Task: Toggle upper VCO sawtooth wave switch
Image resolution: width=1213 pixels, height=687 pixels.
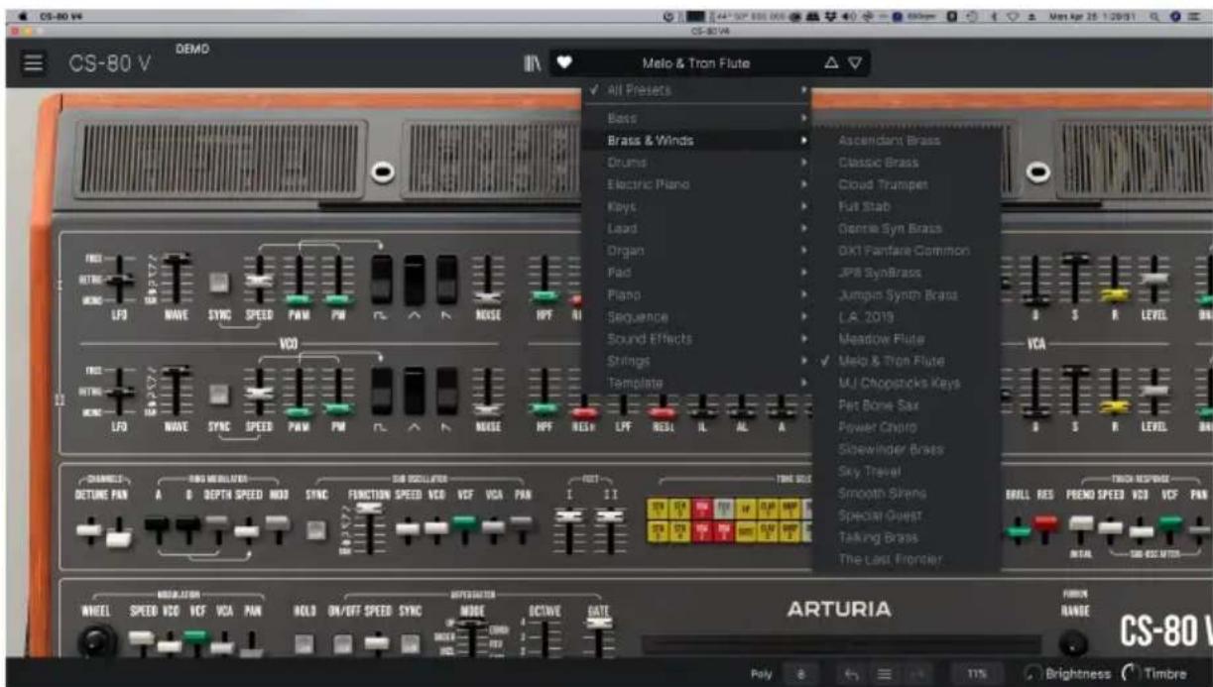Action: pos(447,280)
